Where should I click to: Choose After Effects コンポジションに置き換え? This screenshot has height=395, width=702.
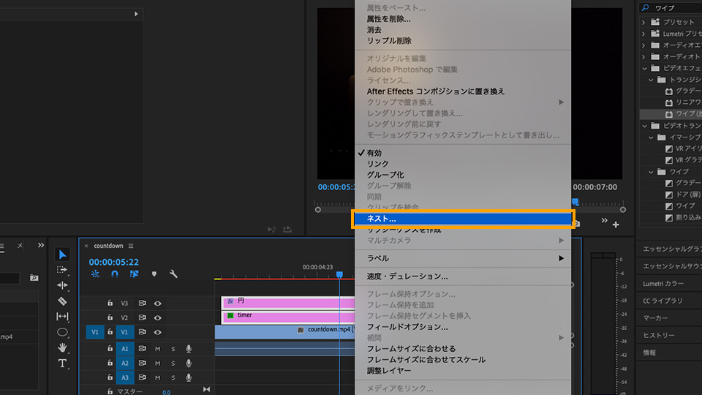tap(463, 91)
